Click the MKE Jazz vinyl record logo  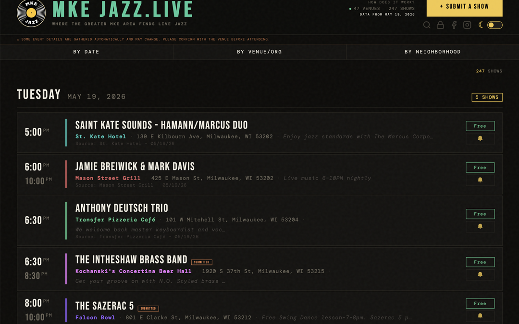31,13
